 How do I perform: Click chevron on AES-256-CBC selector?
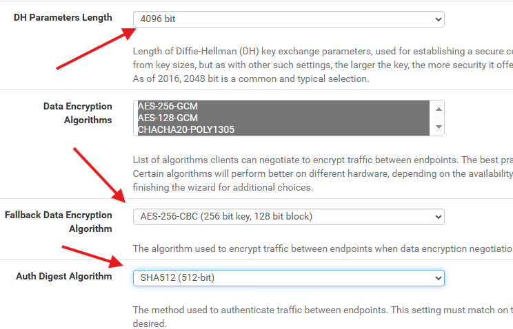coord(439,217)
